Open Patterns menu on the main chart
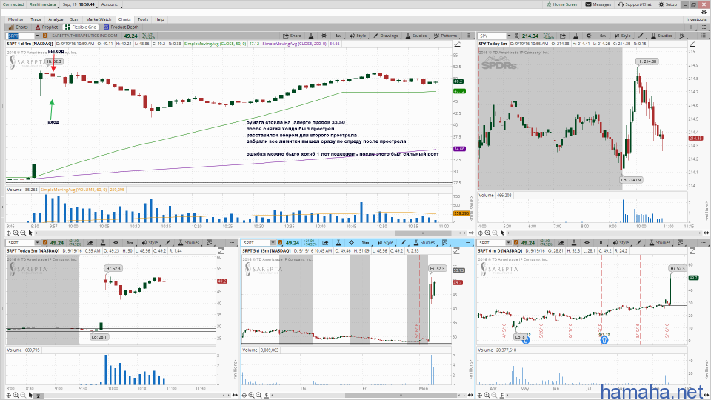The image size is (711, 400). (x=446, y=36)
